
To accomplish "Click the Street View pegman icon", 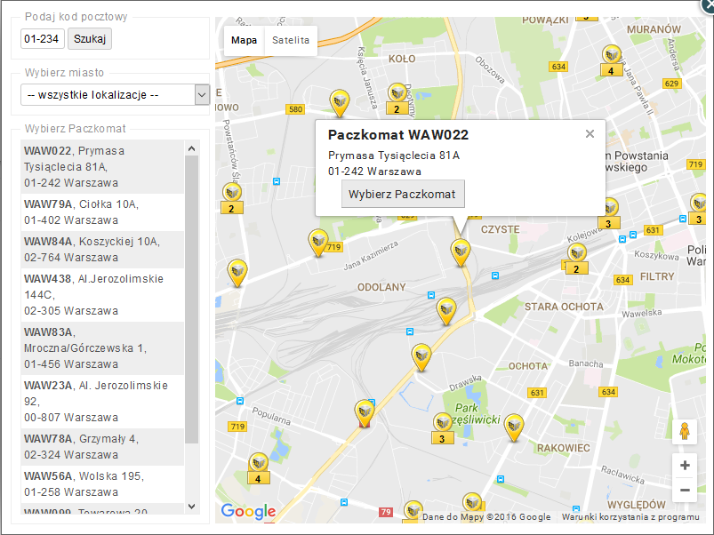I will point(685,431).
